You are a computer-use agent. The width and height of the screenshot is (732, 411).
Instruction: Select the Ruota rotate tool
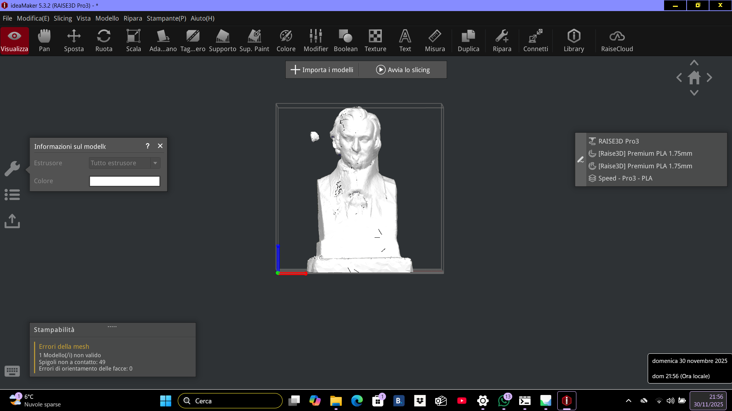point(104,41)
